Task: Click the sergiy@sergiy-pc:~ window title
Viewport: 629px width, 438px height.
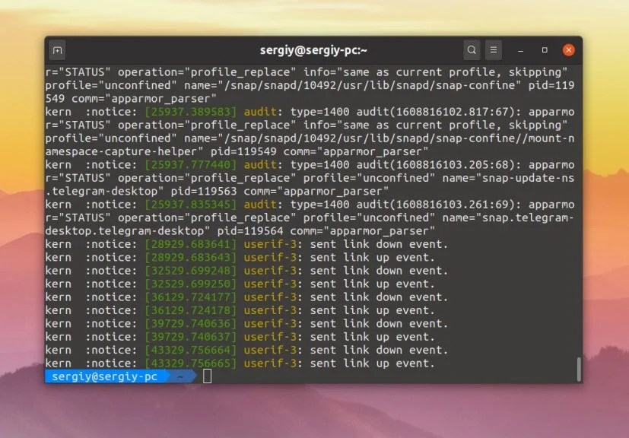Action: click(x=314, y=49)
